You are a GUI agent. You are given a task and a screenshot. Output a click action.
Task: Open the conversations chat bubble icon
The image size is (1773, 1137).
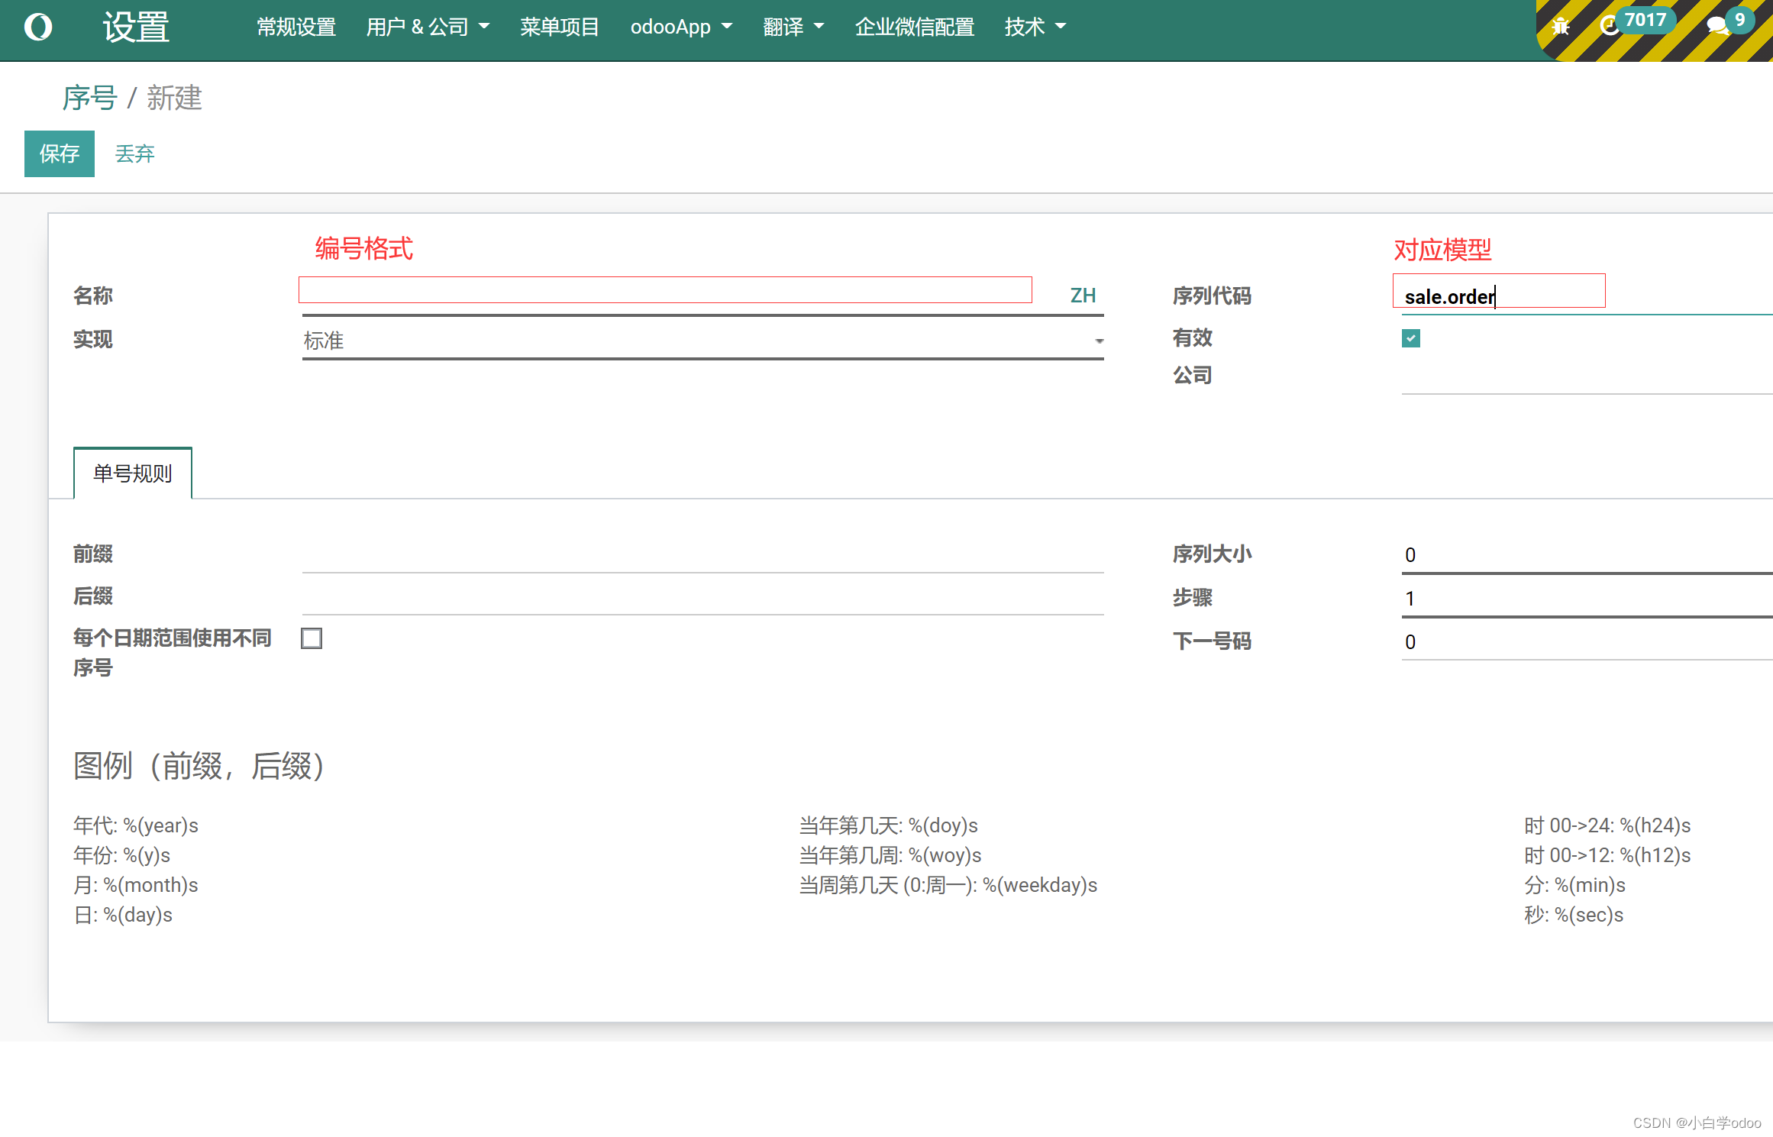[x=1717, y=26]
